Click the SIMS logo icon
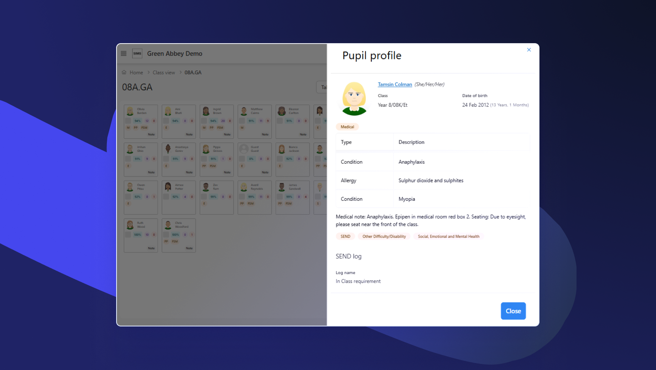This screenshot has height=370, width=656. click(137, 54)
